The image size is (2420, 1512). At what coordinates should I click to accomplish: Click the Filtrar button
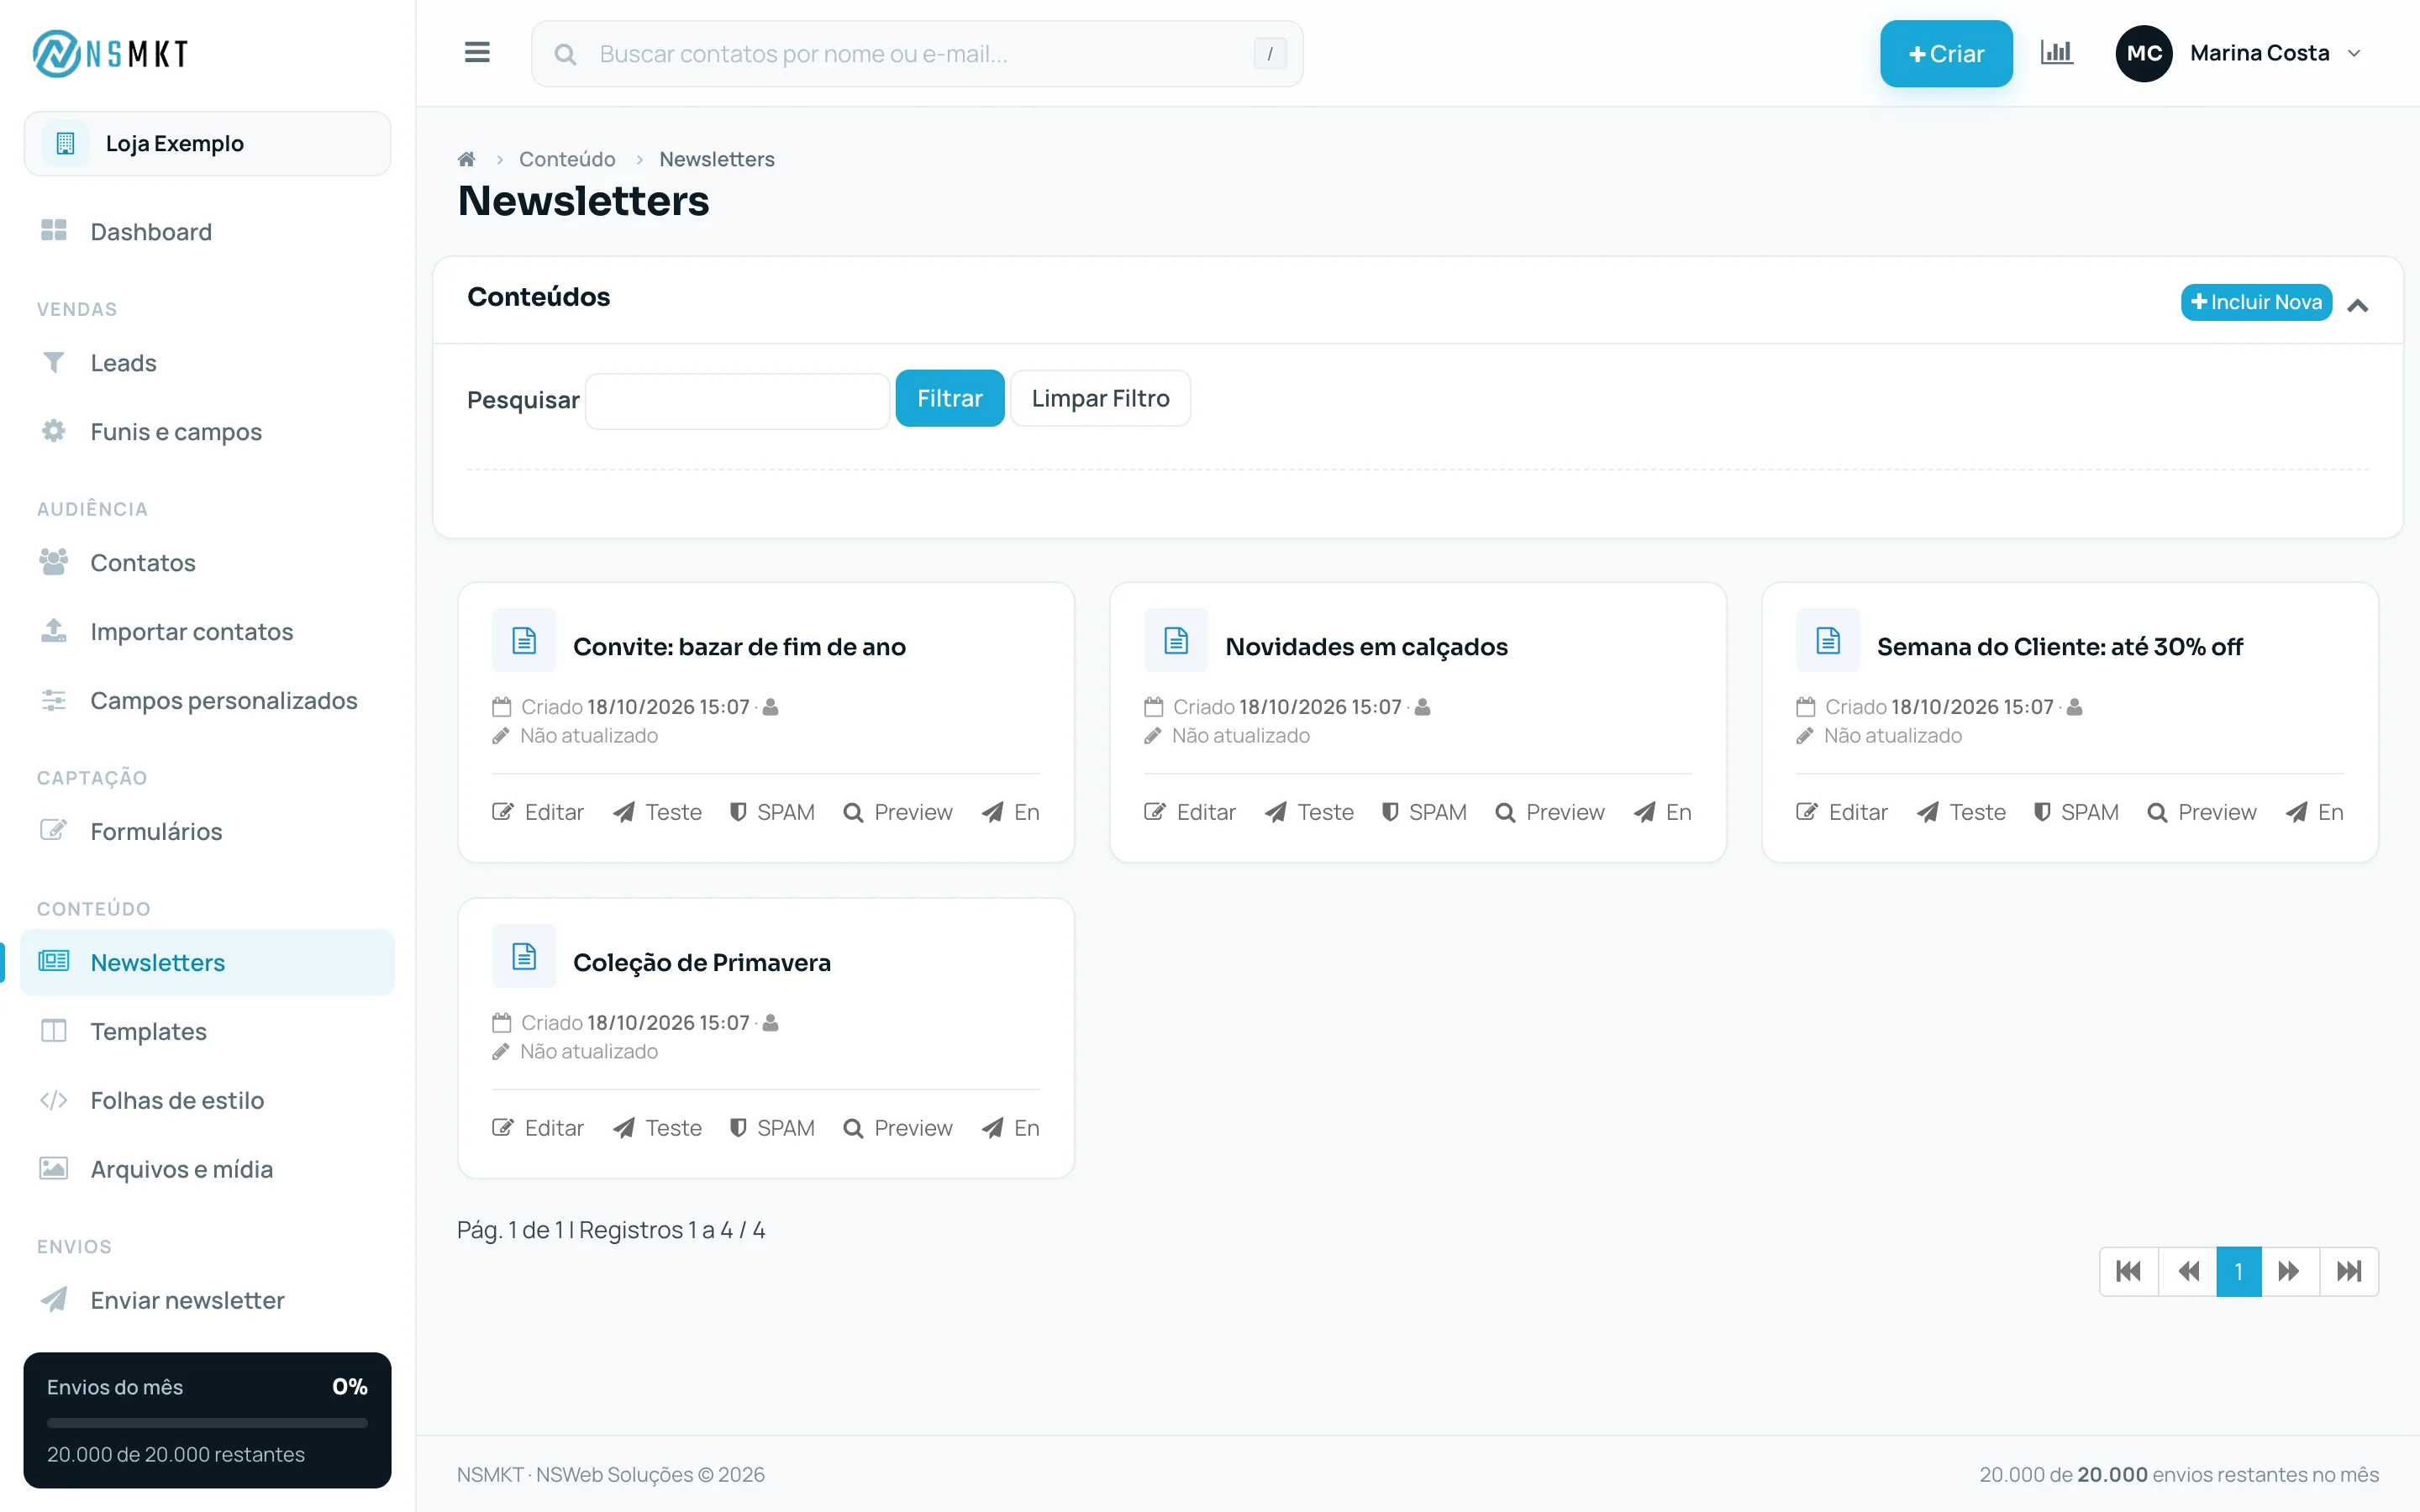(x=949, y=398)
